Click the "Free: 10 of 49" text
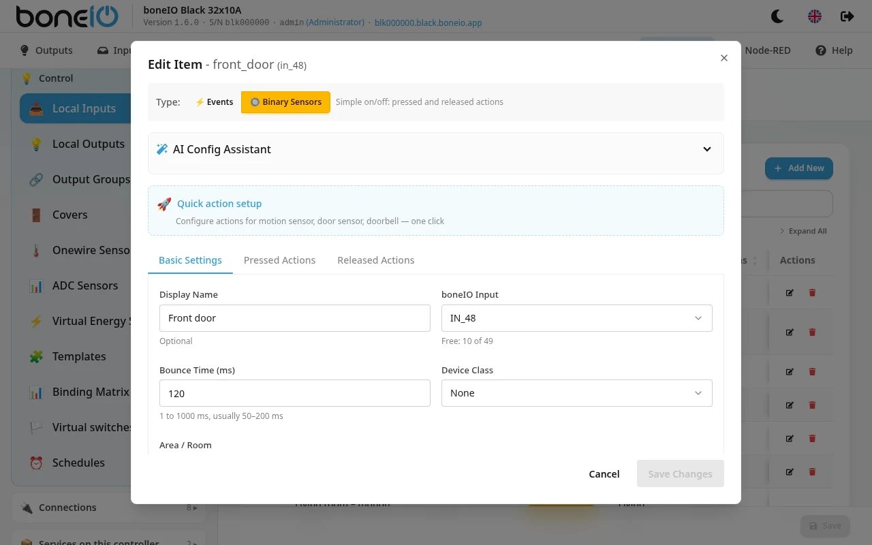Image resolution: width=872 pixels, height=545 pixels. [x=467, y=341]
